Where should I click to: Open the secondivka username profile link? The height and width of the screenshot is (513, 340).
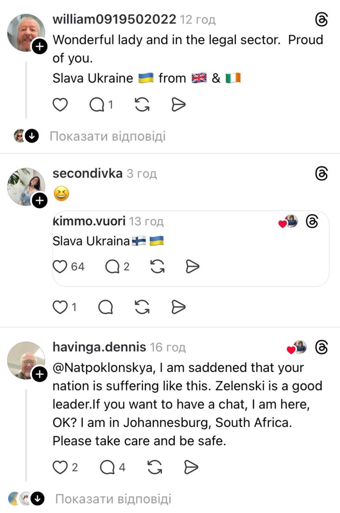click(x=87, y=174)
